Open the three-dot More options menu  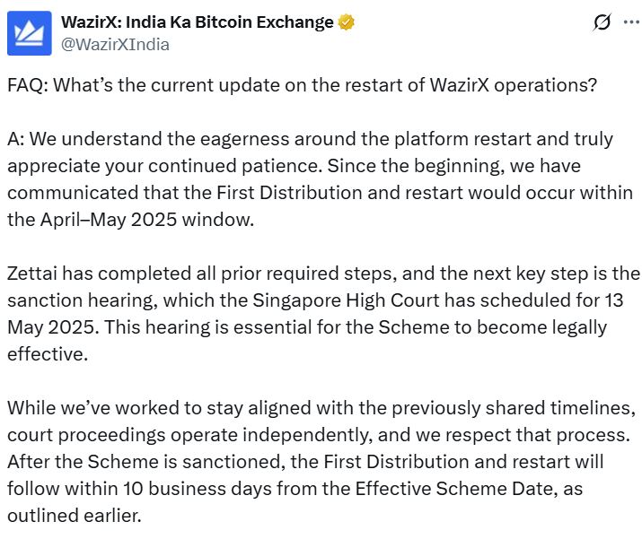coord(631,23)
